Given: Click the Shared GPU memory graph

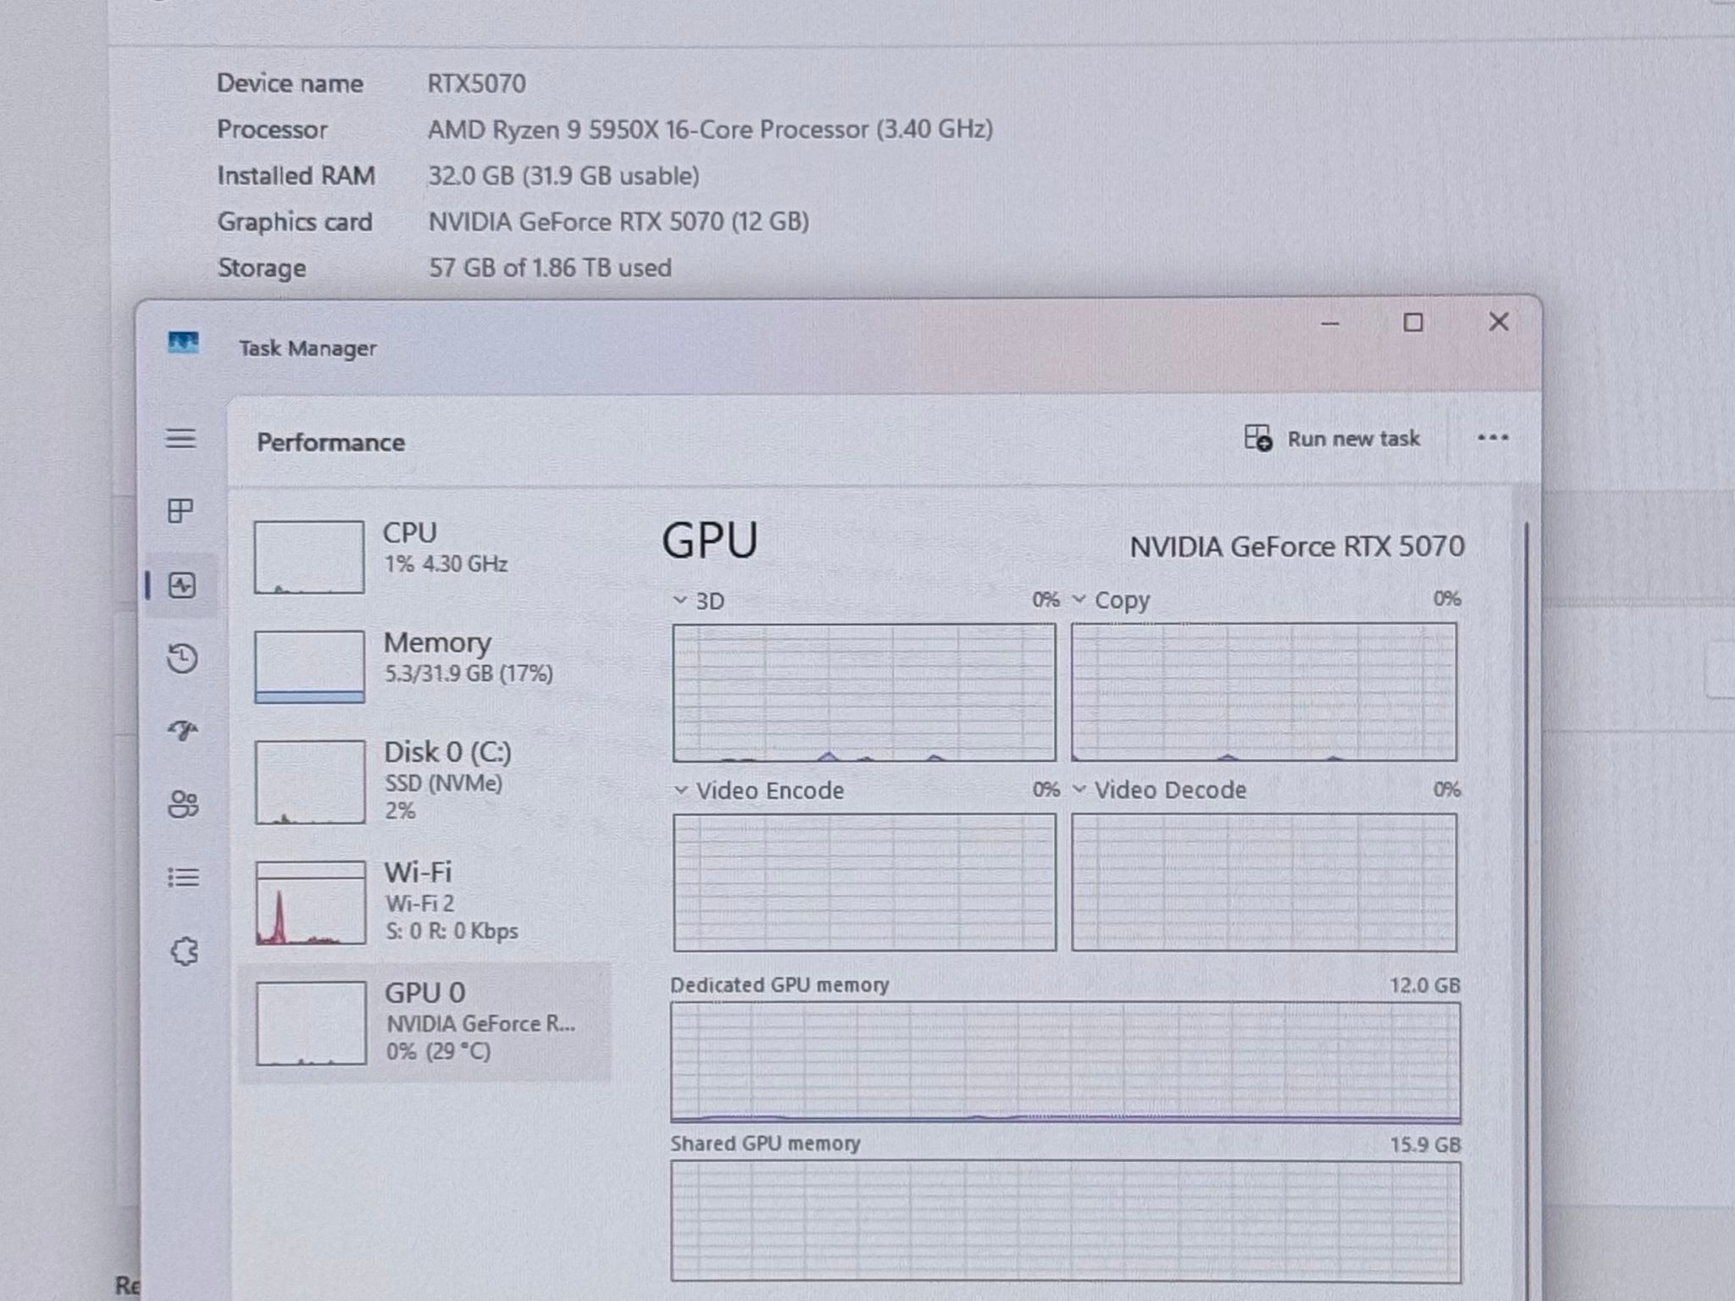Looking at the screenshot, I should [x=1066, y=1221].
